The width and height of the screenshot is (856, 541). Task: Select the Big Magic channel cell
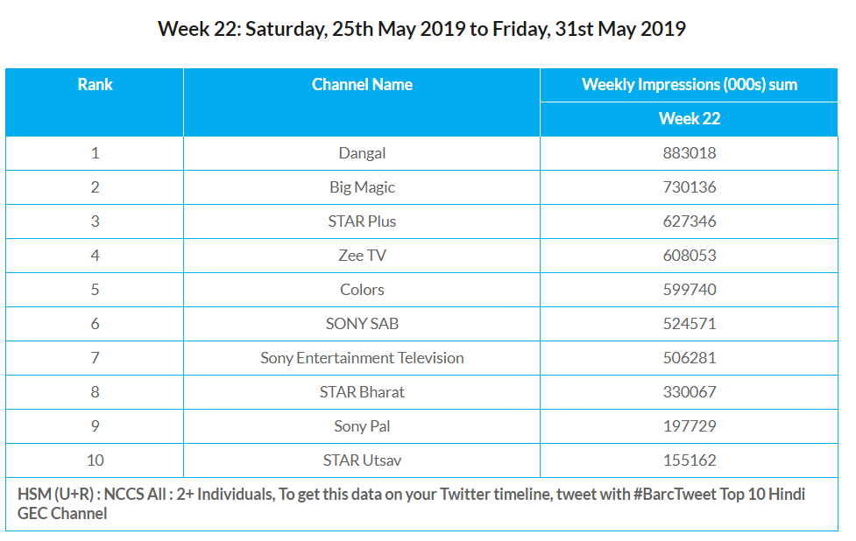click(362, 187)
